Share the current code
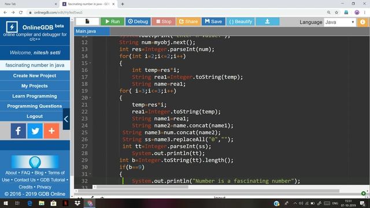The width and height of the screenshot is (370, 208). [188, 21]
